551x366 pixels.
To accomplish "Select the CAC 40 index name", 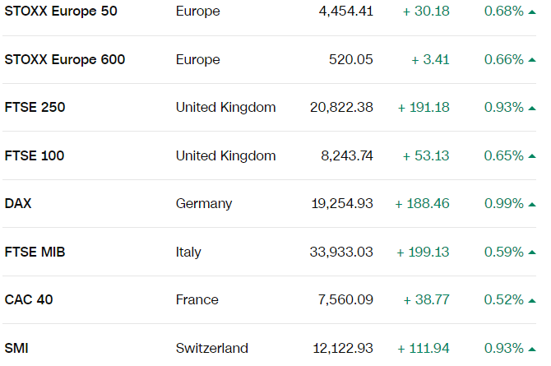I will click(x=29, y=299).
